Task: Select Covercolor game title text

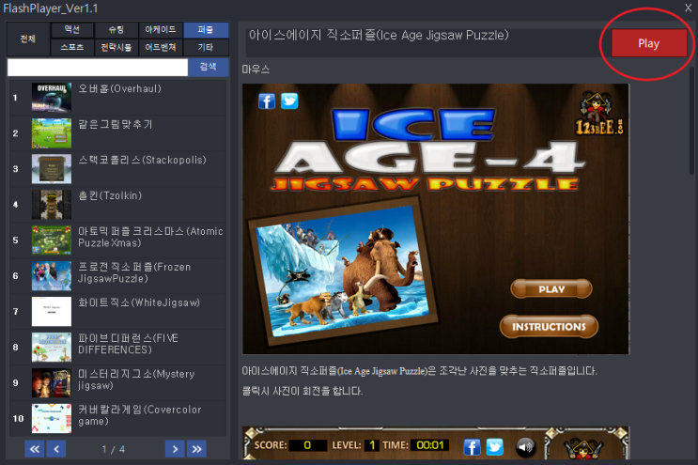Action: [x=140, y=415]
